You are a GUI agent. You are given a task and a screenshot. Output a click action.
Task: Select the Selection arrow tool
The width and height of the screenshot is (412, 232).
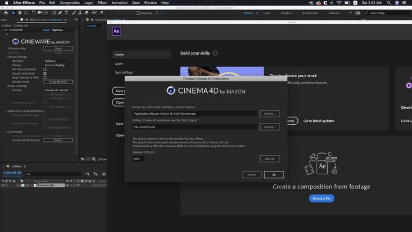pos(14,12)
